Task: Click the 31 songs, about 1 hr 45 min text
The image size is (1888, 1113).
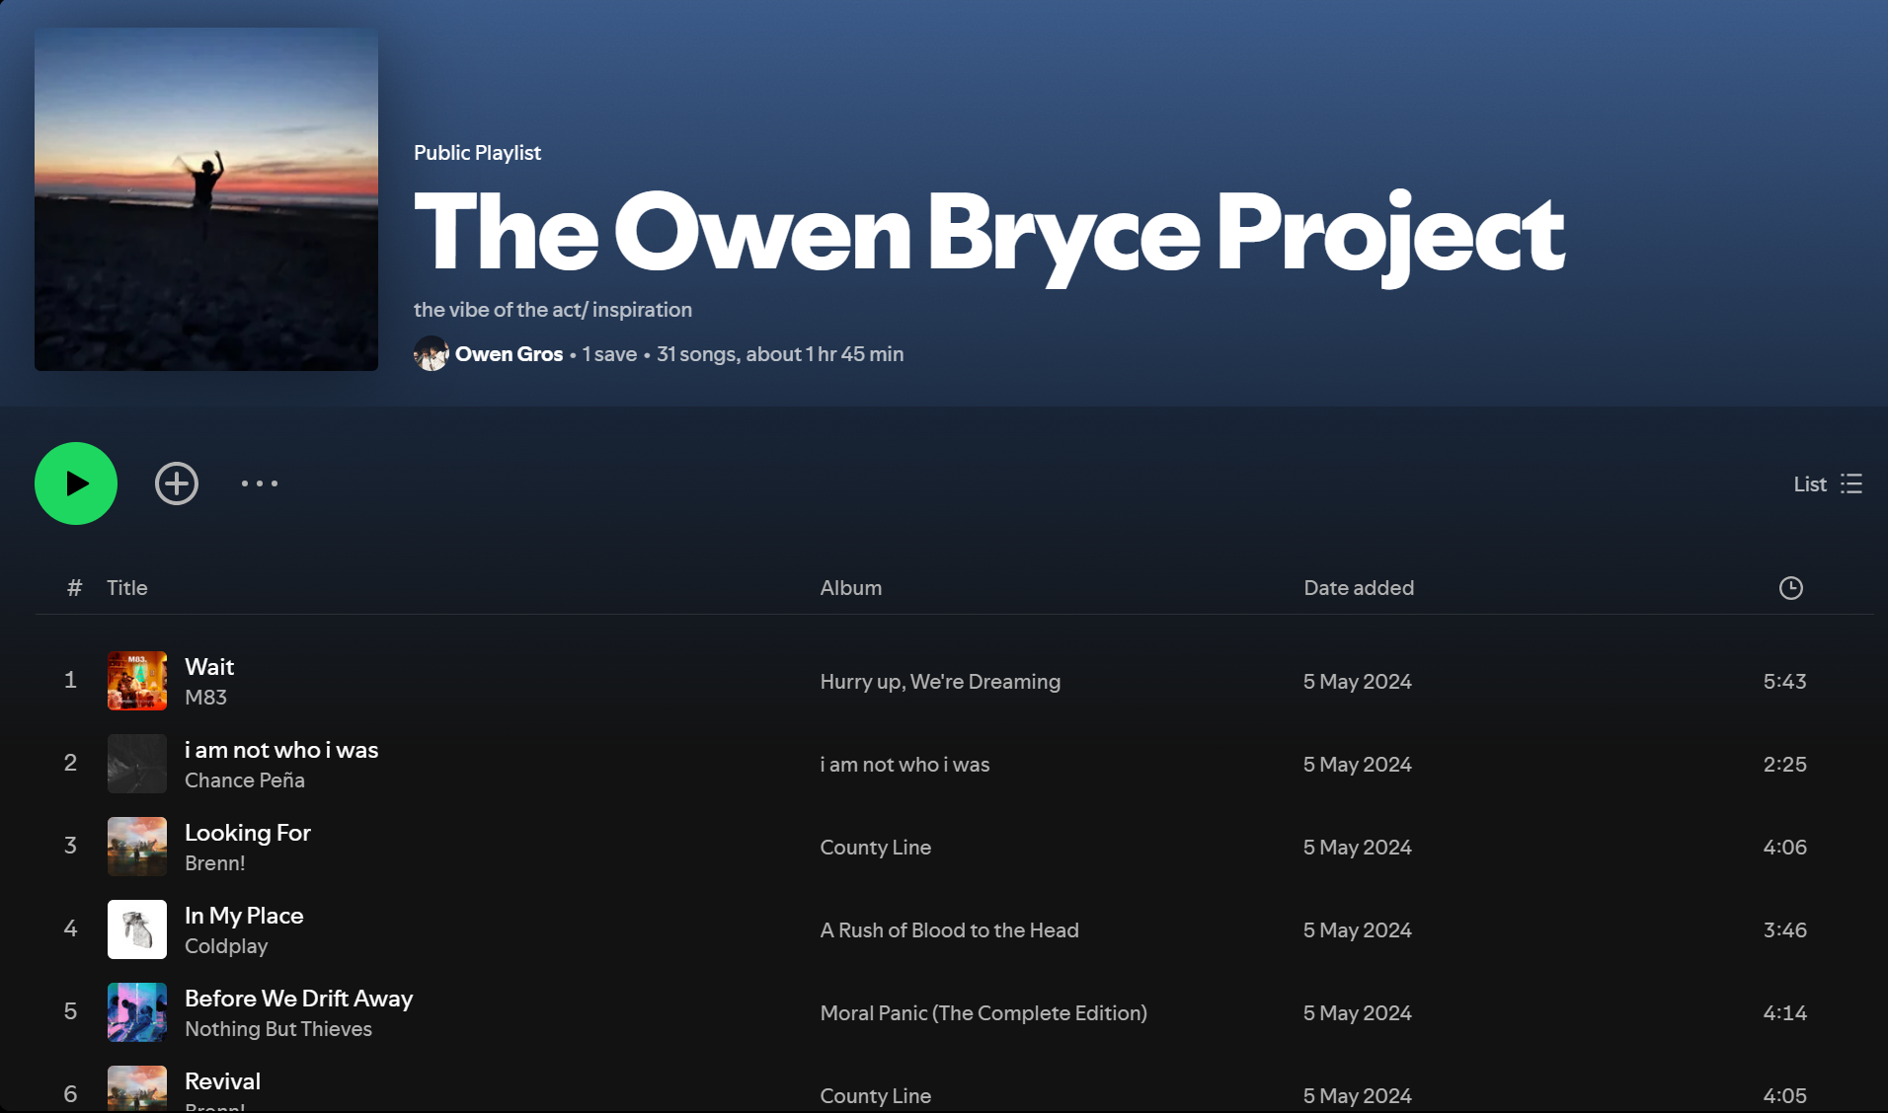Action: (x=780, y=354)
